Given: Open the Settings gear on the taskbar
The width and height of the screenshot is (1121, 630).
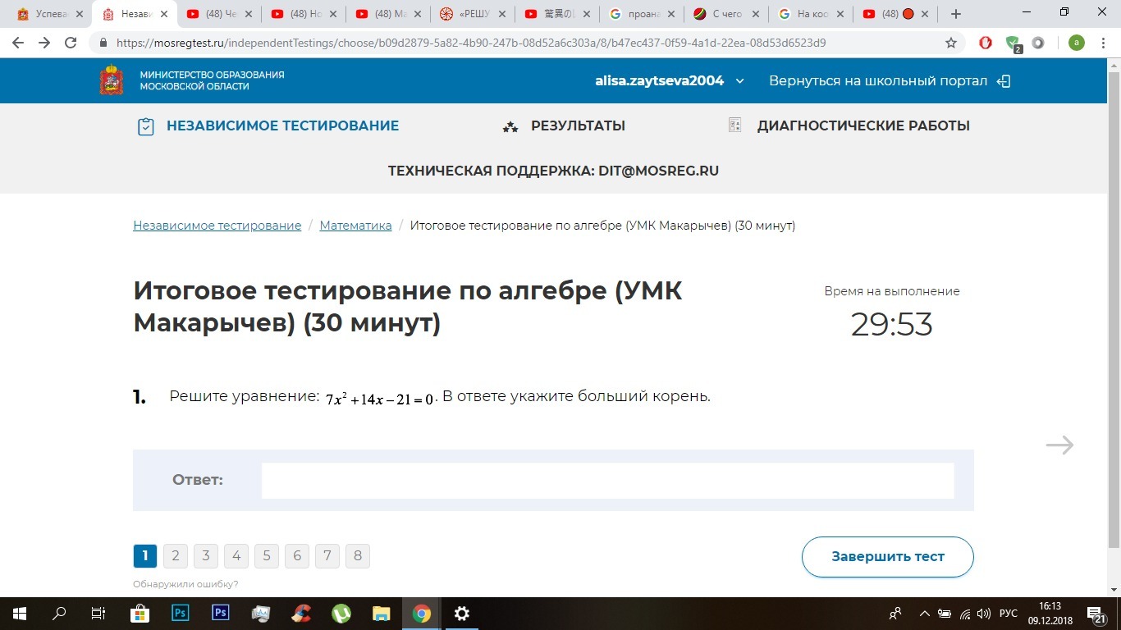Looking at the screenshot, I should pyautogui.click(x=462, y=613).
